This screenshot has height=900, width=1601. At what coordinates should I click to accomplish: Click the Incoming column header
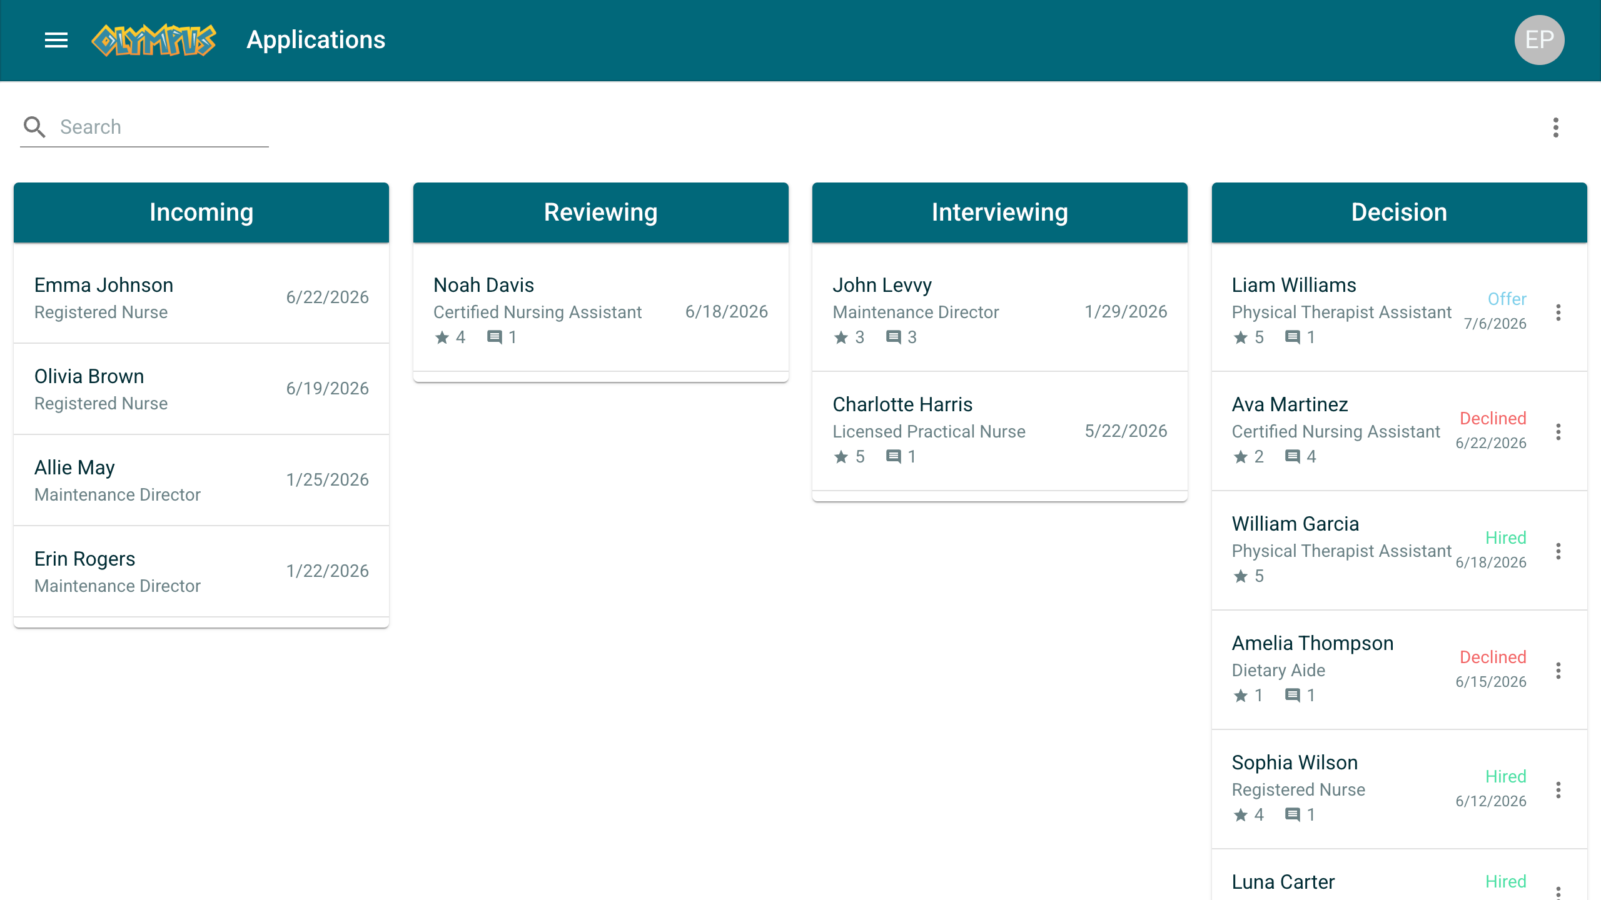[201, 212]
